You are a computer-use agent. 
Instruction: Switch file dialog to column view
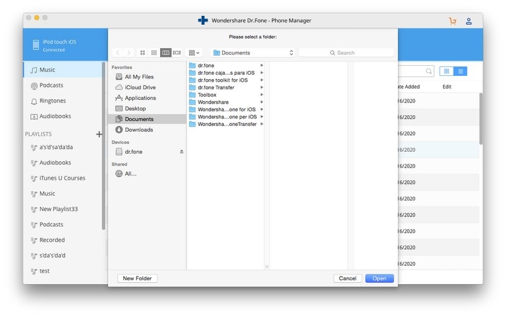pos(166,53)
